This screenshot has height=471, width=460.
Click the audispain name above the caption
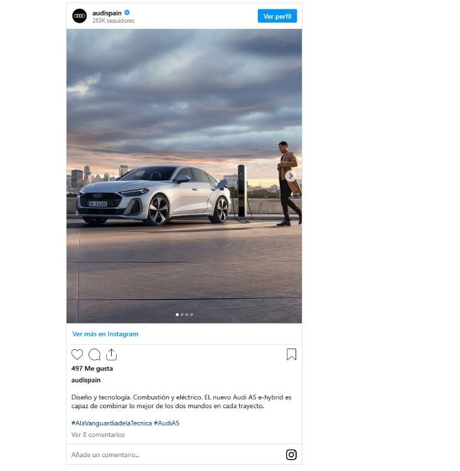click(x=86, y=380)
